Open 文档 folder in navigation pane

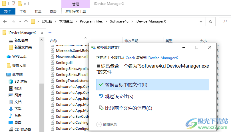click(18, 102)
